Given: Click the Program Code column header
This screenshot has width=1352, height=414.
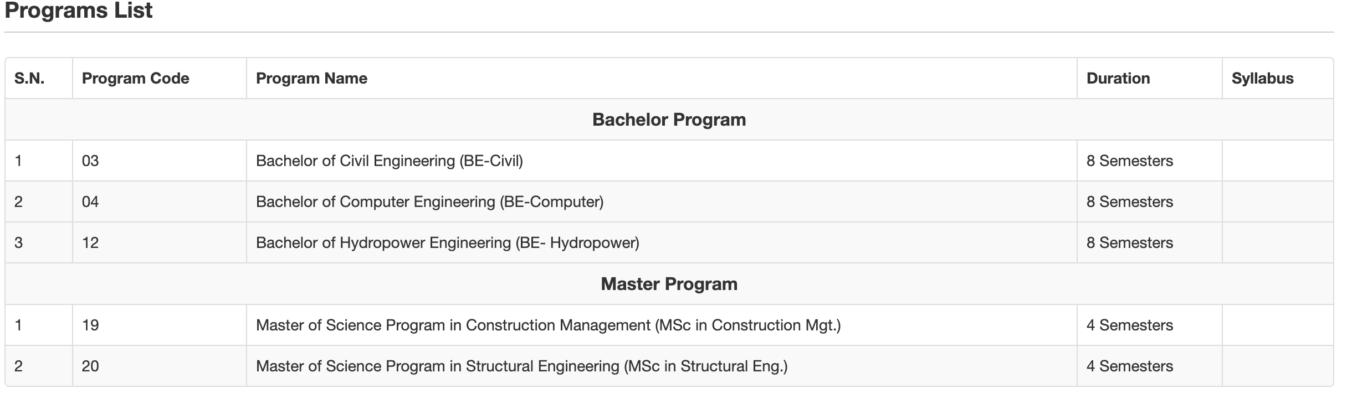Looking at the screenshot, I should pos(135,79).
